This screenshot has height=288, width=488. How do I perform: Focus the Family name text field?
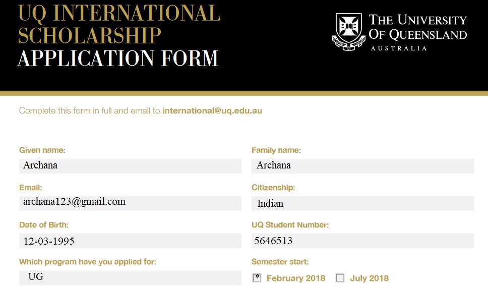point(362,166)
